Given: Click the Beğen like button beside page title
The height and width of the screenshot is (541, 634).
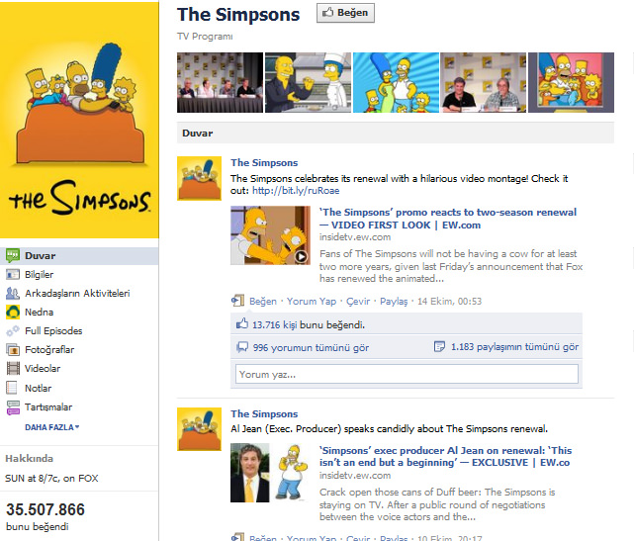Looking at the screenshot, I should (x=345, y=13).
